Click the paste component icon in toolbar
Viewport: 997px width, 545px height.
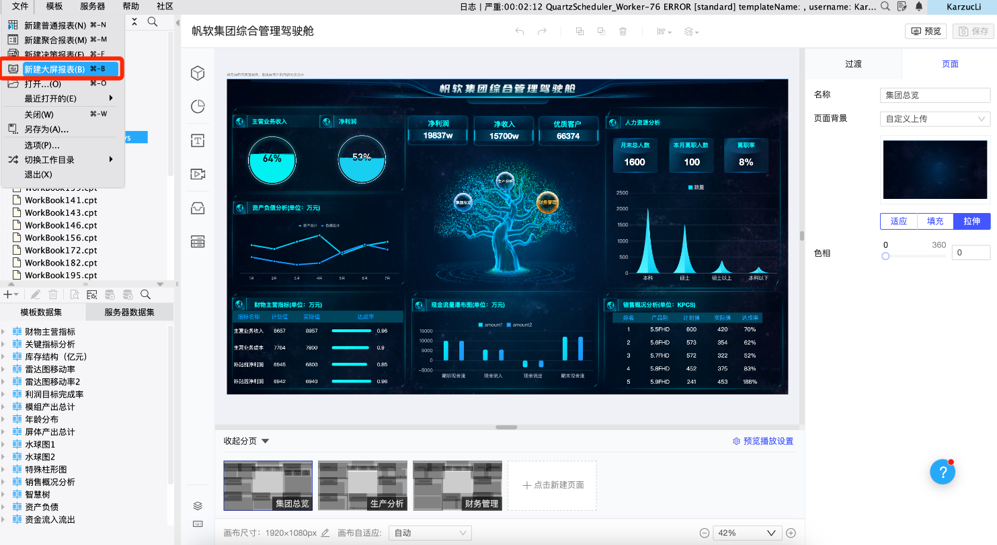(602, 32)
